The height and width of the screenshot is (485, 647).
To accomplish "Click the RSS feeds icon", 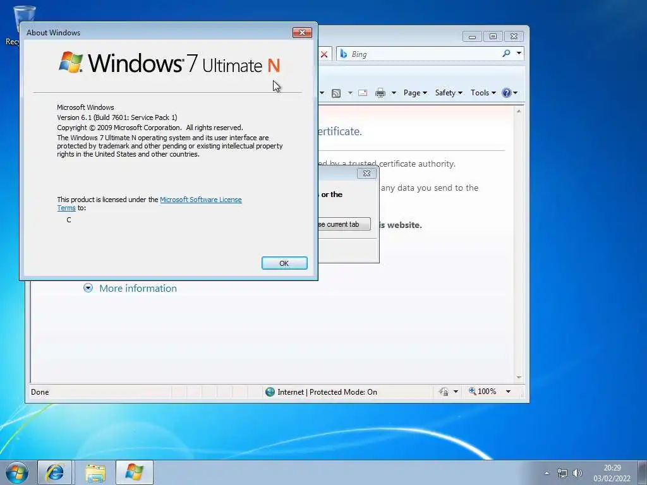I will 336,93.
